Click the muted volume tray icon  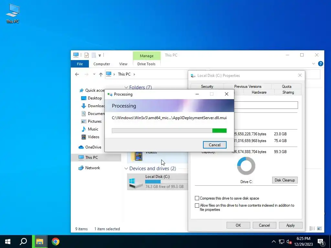(x=289, y=242)
